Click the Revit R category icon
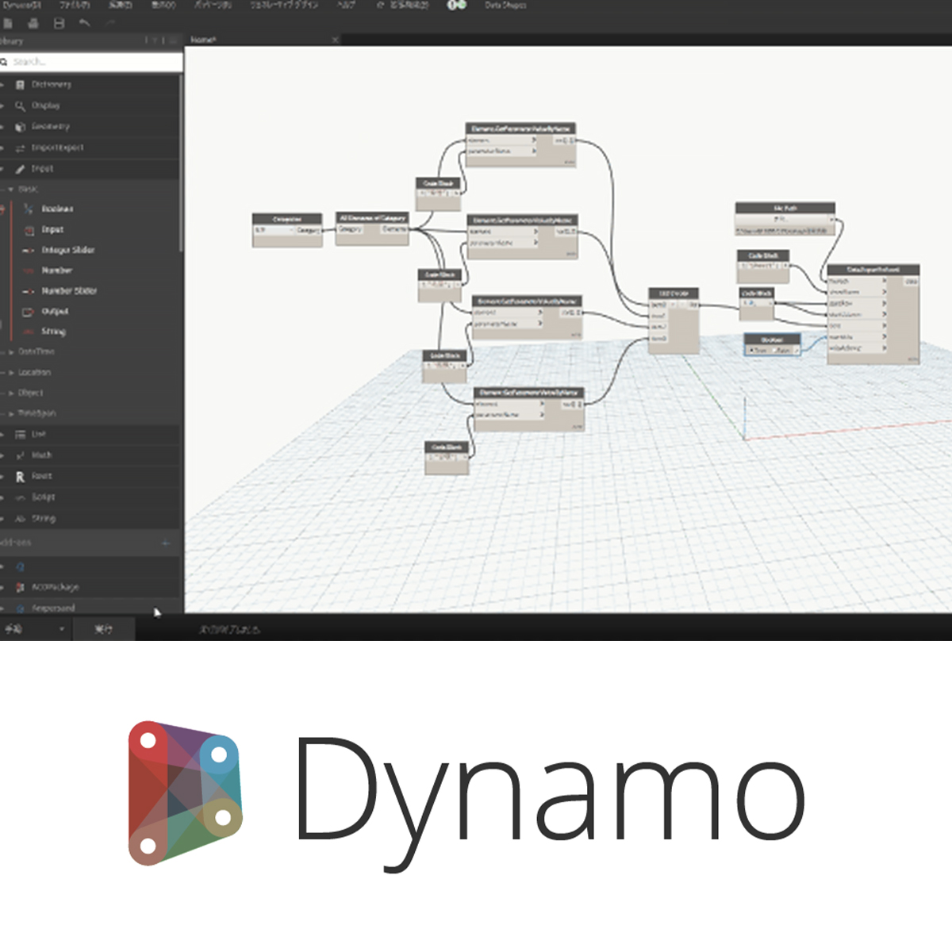This screenshot has width=952, height=952. (21, 477)
